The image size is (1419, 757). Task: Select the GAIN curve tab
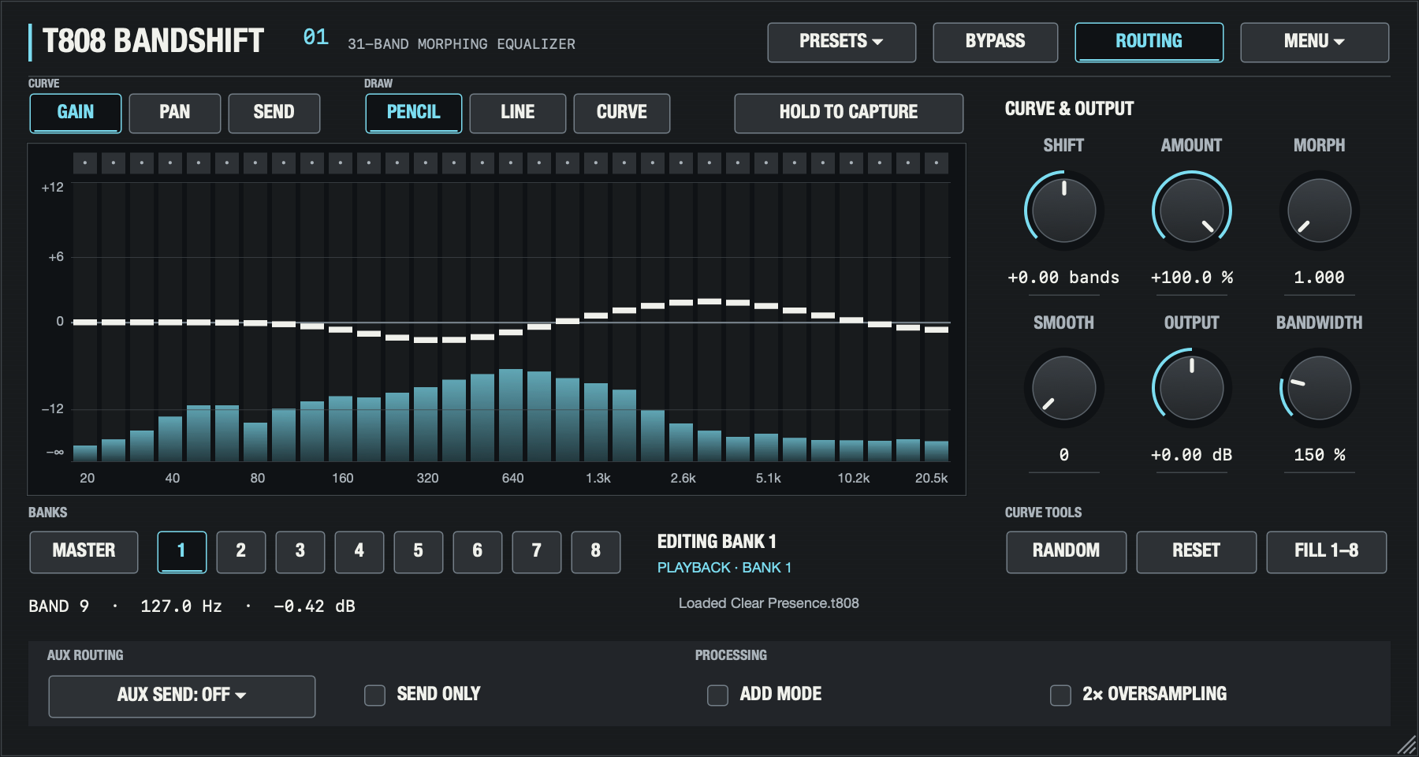76,113
